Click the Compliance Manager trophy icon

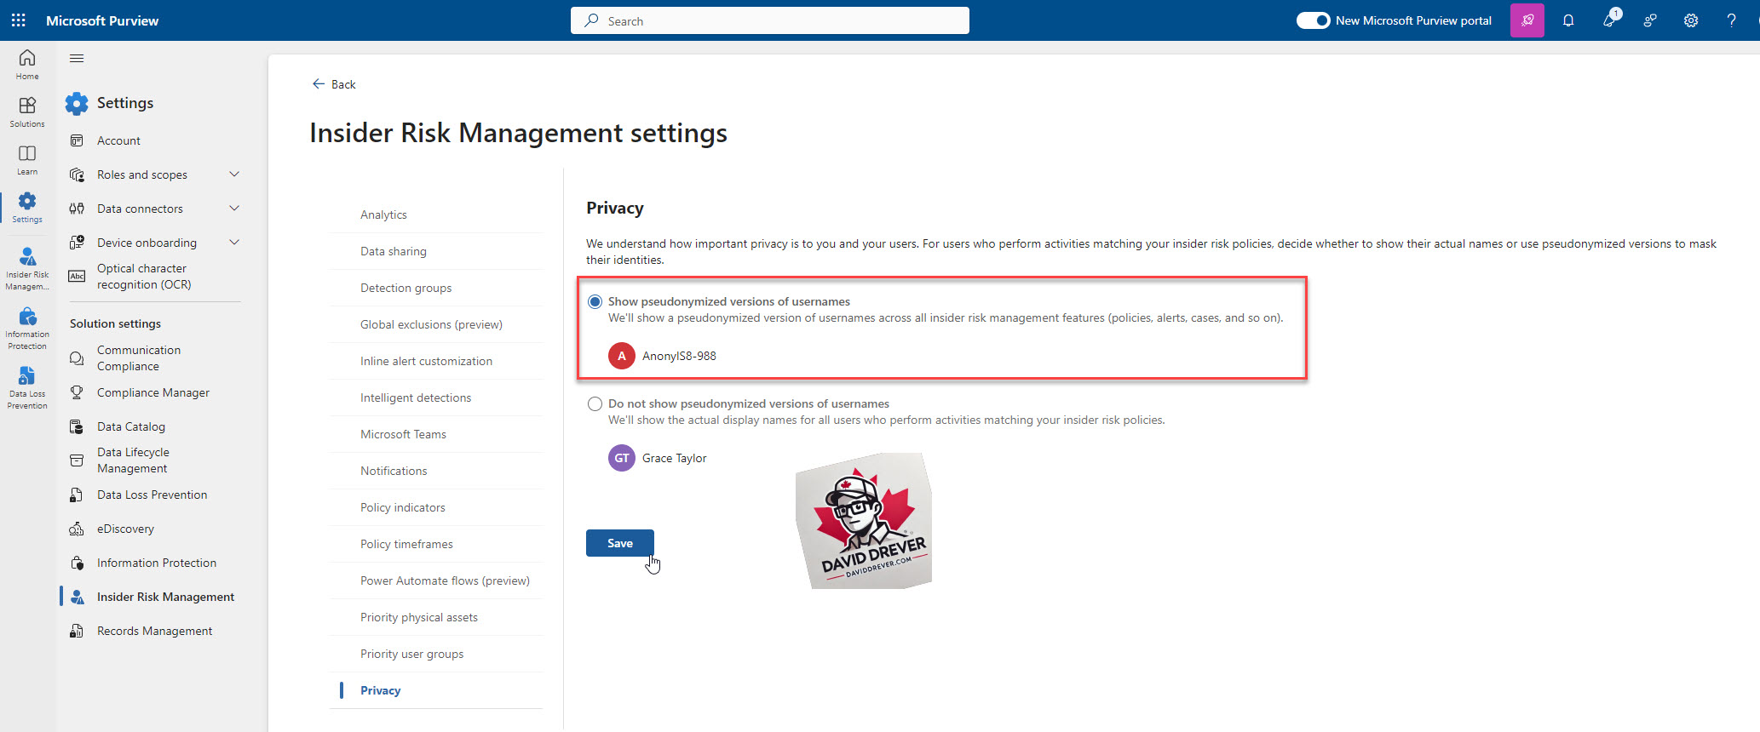click(x=77, y=392)
